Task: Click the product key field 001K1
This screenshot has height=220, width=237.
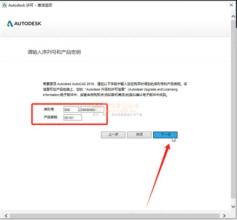Action: click(73, 117)
